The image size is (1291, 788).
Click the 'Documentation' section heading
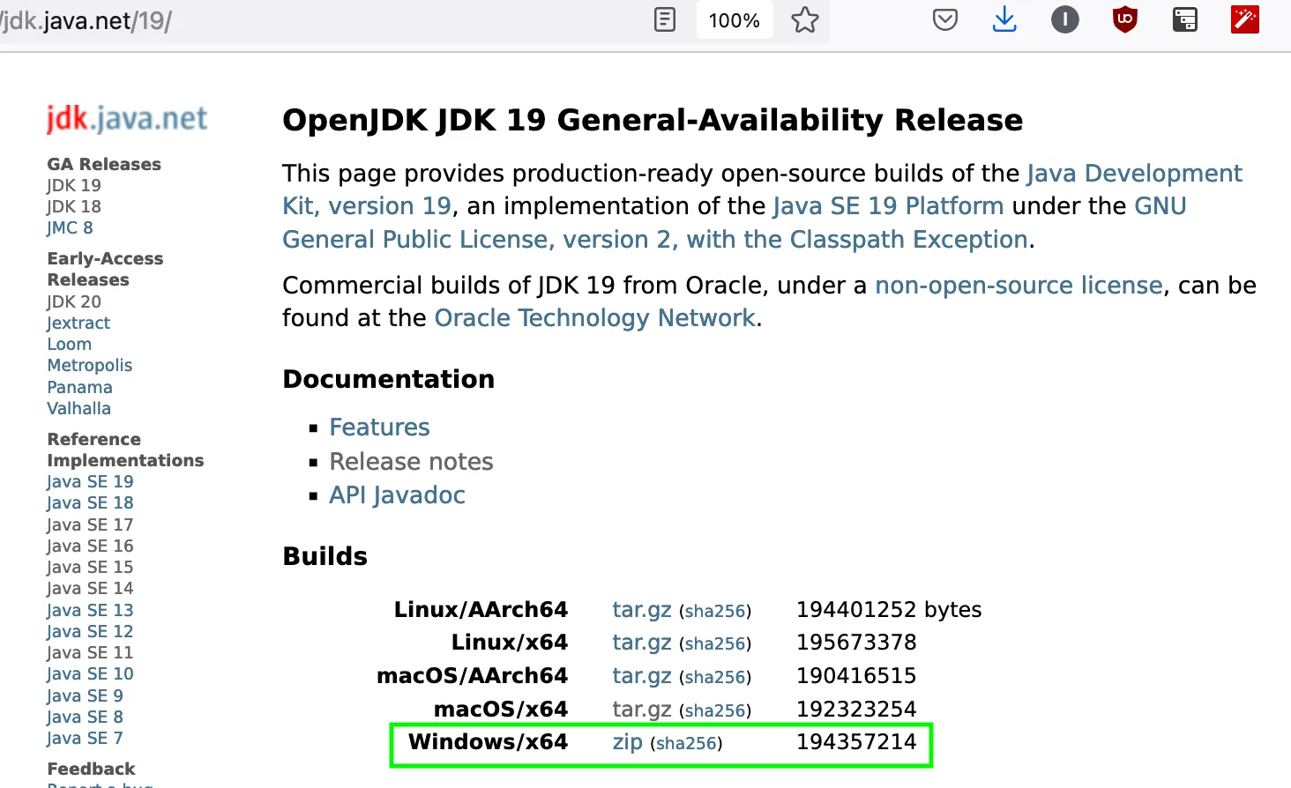click(389, 379)
